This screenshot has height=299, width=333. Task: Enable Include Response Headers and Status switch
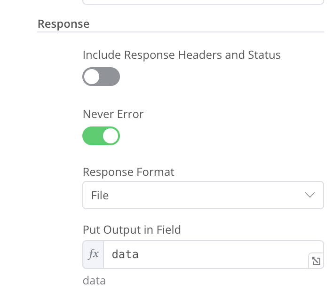coord(101,77)
